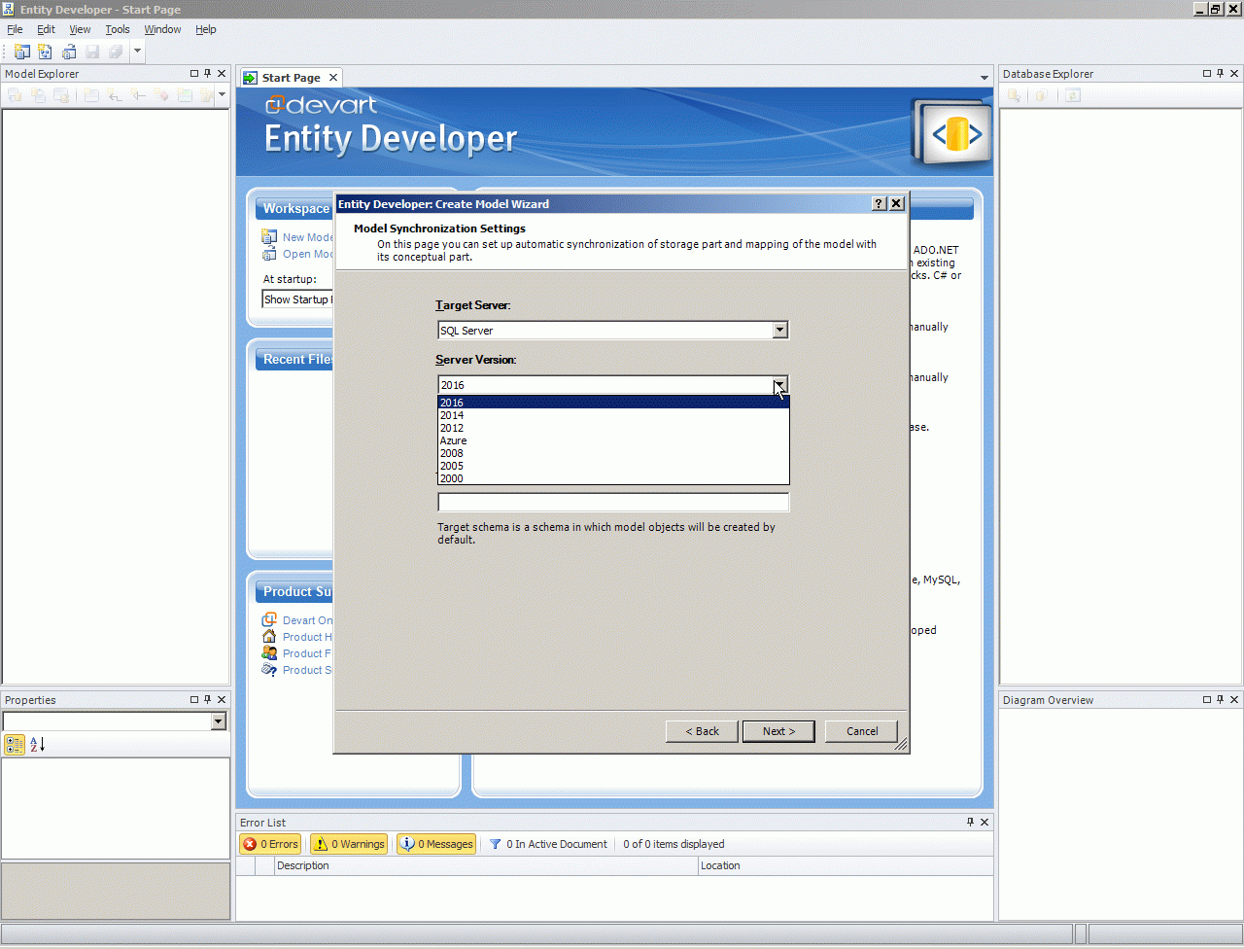
Task: Close the Properties panel
Action: pyautogui.click(x=222, y=700)
